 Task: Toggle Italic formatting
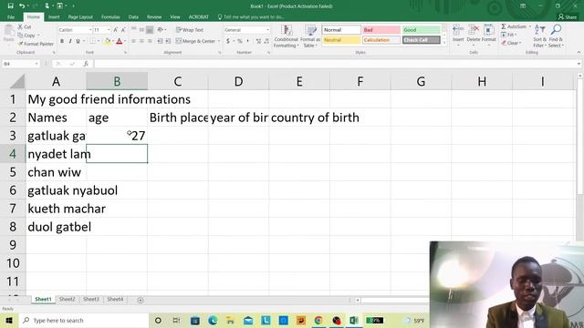pyautogui.click(x=69, y=41)
